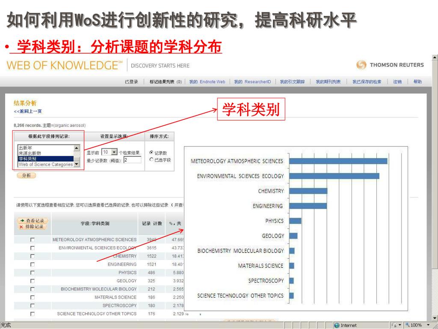Viewport: 438px width, 329px height.
Task: Open 我的 Endnote Web link
Action: [207, 82]
